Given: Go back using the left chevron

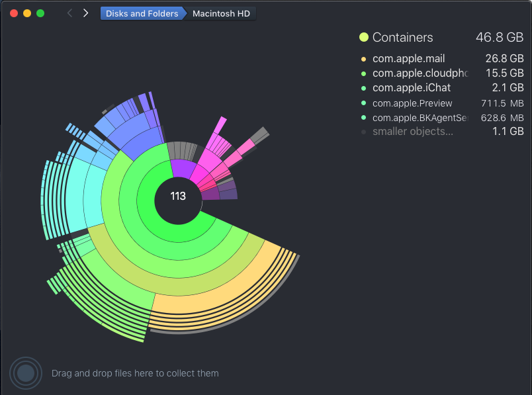Looking at the screenshot, I should (x=69, y=13).
